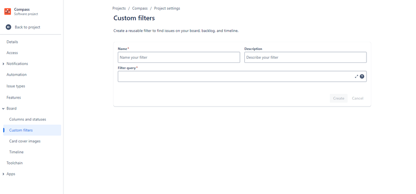Expand the Notifications section chevron
This screenshot has width=416, height=194.
coord(3,64)
